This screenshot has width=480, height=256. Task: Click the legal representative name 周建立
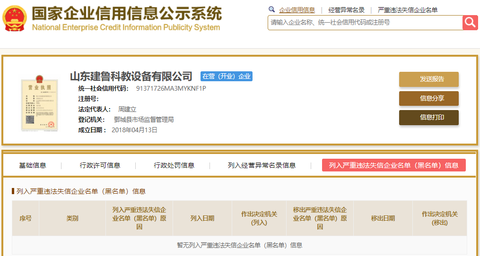pos(127,109)
